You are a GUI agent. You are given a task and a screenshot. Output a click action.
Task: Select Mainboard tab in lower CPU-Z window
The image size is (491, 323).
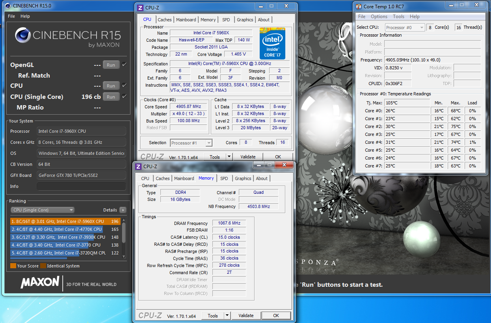(184, 178)
